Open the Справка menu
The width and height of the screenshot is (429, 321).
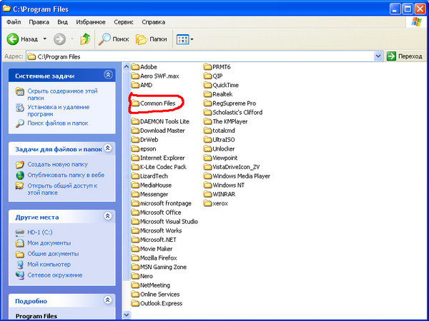[153, 22]
